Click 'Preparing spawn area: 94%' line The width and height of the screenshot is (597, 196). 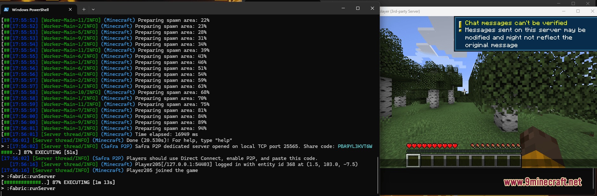coord(104,128)
